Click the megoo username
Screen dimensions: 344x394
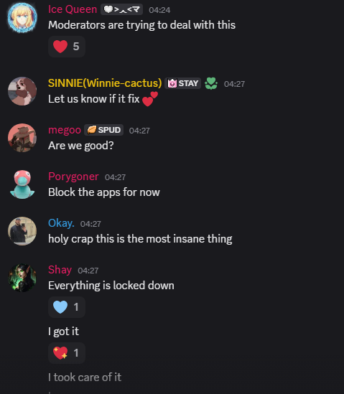[65, 130]
